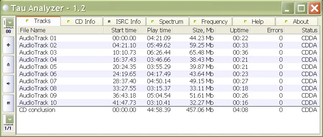Select the AudioTrack 02 row
The height and width of the screenshot is (137, 323).
pos(168,45)
